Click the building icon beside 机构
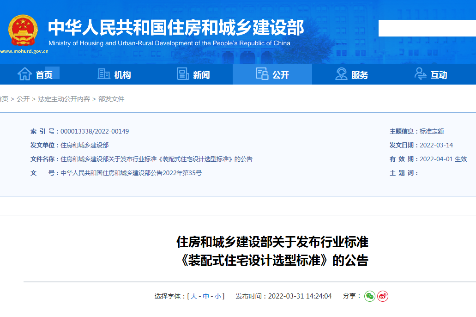 point(104,74)
